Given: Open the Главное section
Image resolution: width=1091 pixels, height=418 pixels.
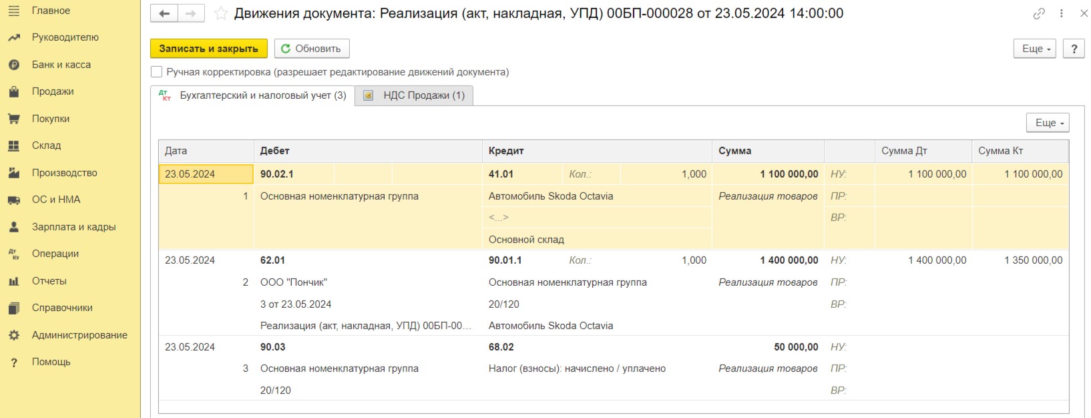Looking at the screenshot, I should pos(51,11).
